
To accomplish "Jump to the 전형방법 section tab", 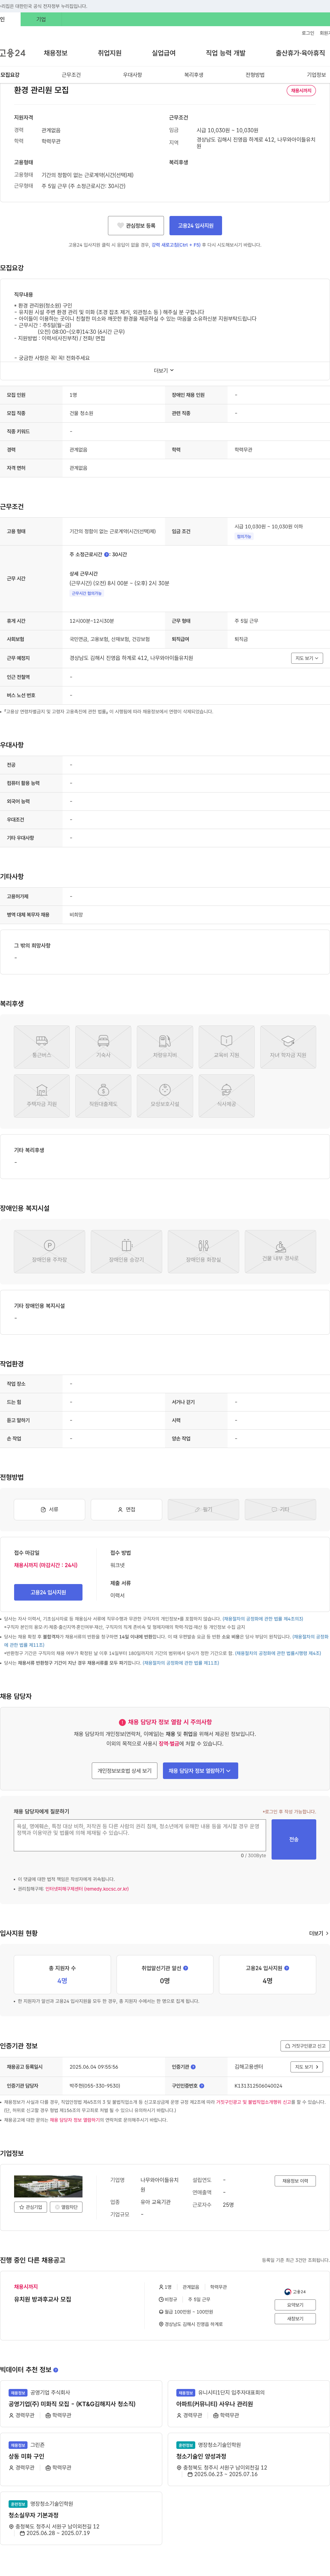I will click(x=255, y=75).
